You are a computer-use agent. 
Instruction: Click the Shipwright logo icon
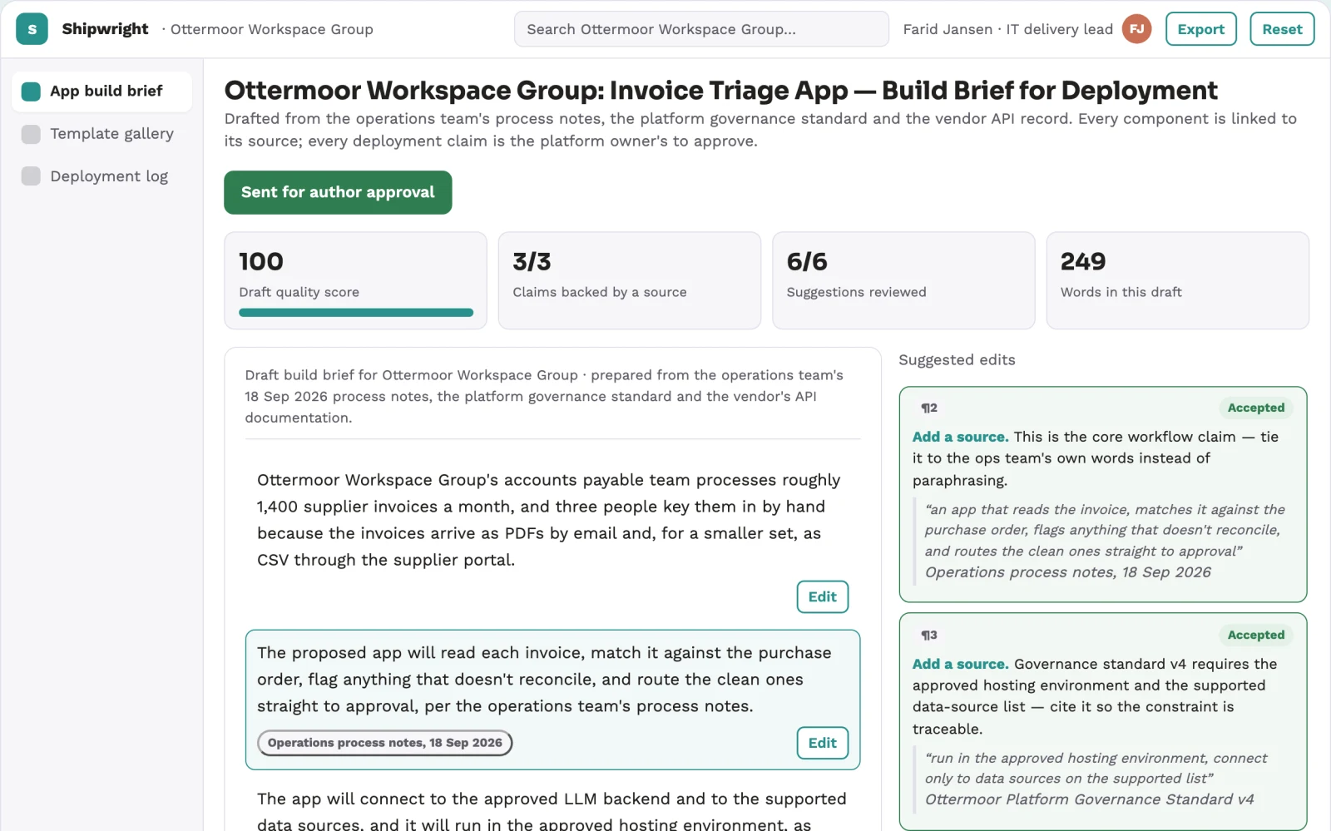[x=32, y=29]
